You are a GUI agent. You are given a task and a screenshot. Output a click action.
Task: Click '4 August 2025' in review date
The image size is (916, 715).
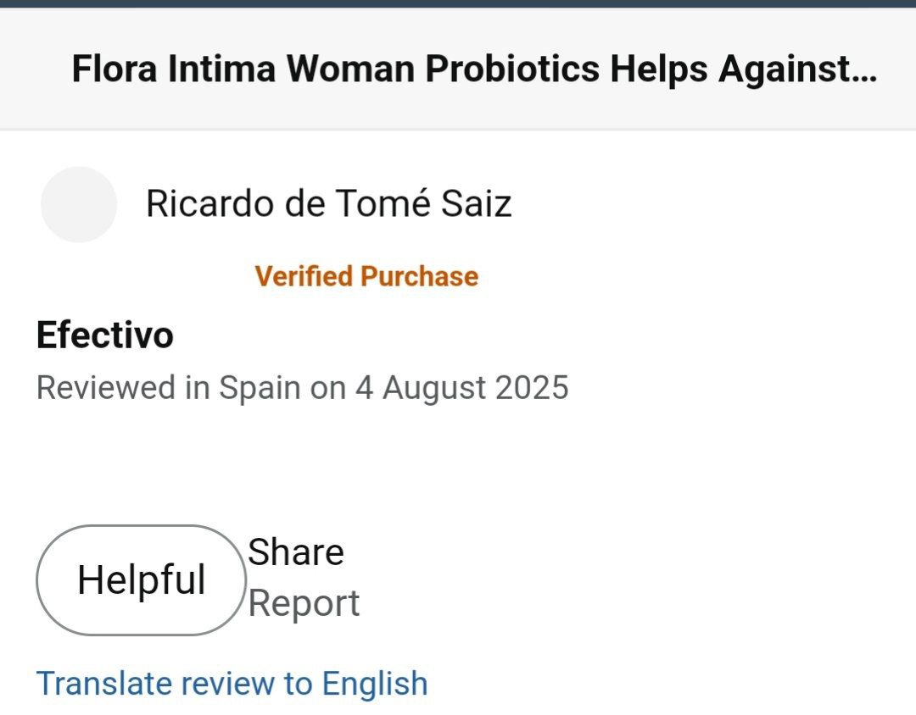point(475,388)
